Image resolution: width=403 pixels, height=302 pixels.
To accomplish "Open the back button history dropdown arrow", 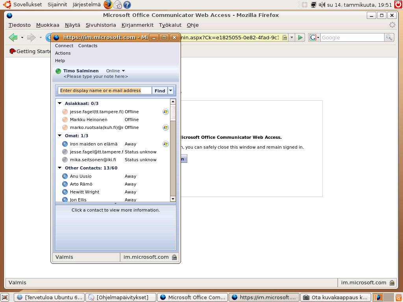I will (x=22, y=37).
